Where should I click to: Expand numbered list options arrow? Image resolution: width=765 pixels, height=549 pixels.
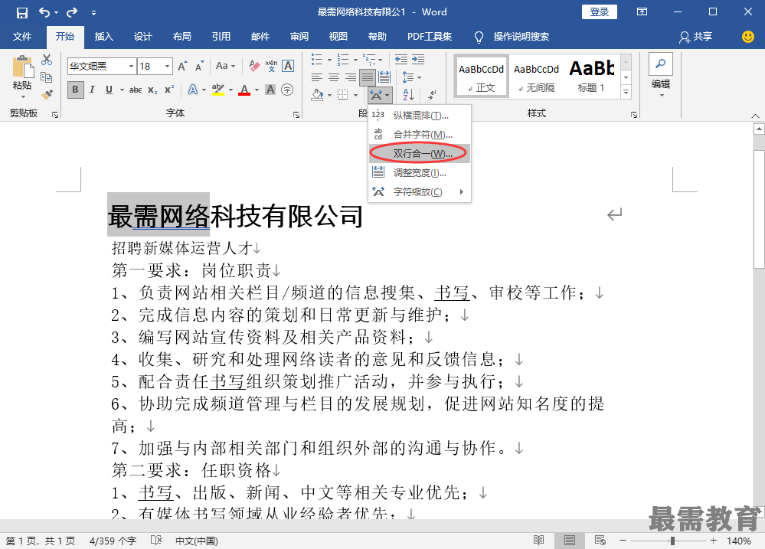355,60
